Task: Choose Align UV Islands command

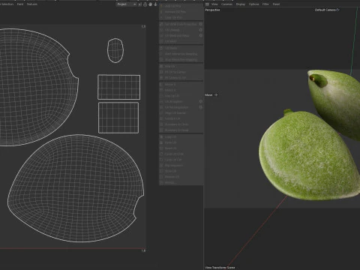Action: coord(181,113)
